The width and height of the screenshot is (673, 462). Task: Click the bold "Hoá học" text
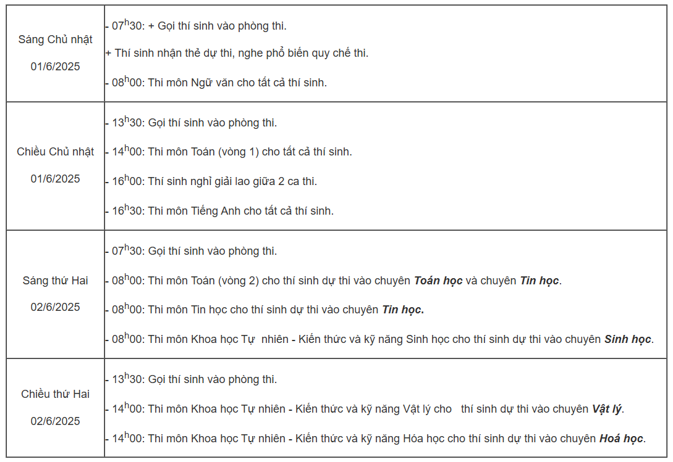[x=621, y=439]
